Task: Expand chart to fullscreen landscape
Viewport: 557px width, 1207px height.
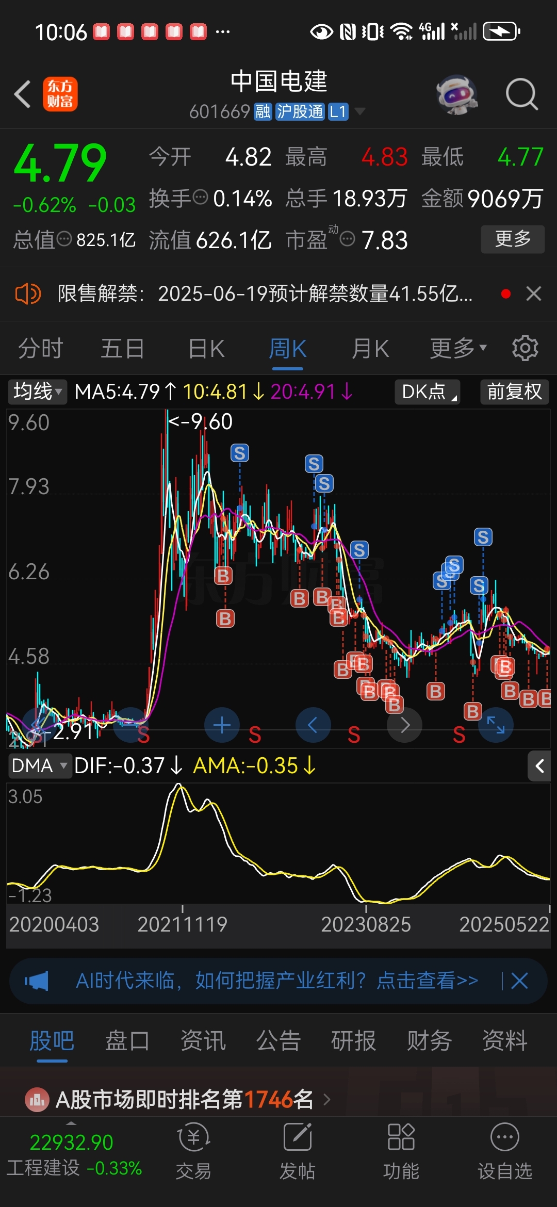Action: point(496,725)
